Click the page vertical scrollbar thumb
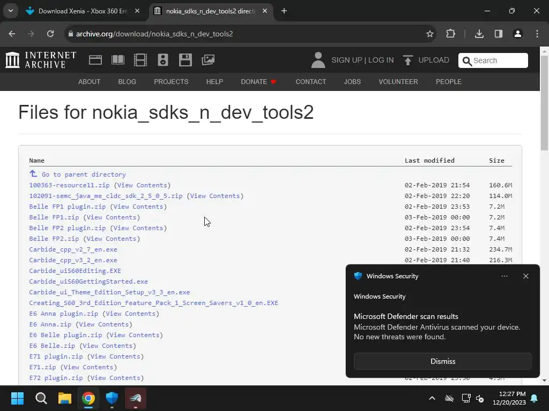Image resolution: width=549 pixels, height=411 pixels. click(x=544, y=103)
